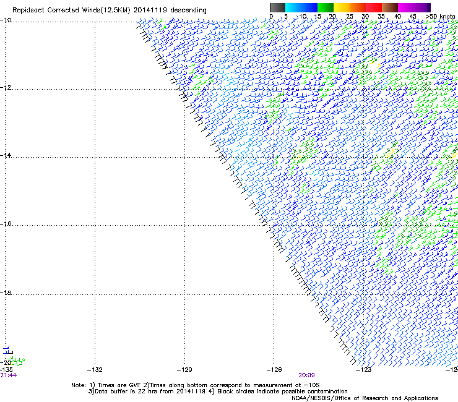Click the '-10' latitude axis label
This screenshot has width=458, height=402.
tap(6, 20)
